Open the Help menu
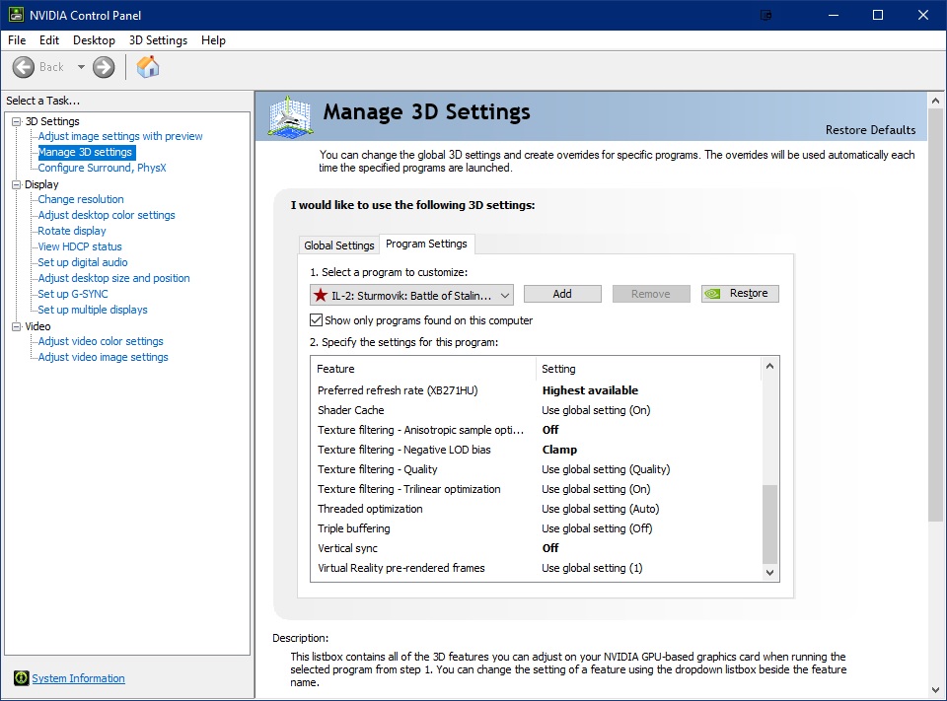Screen dimensions: 947x701 click(213, 40)
